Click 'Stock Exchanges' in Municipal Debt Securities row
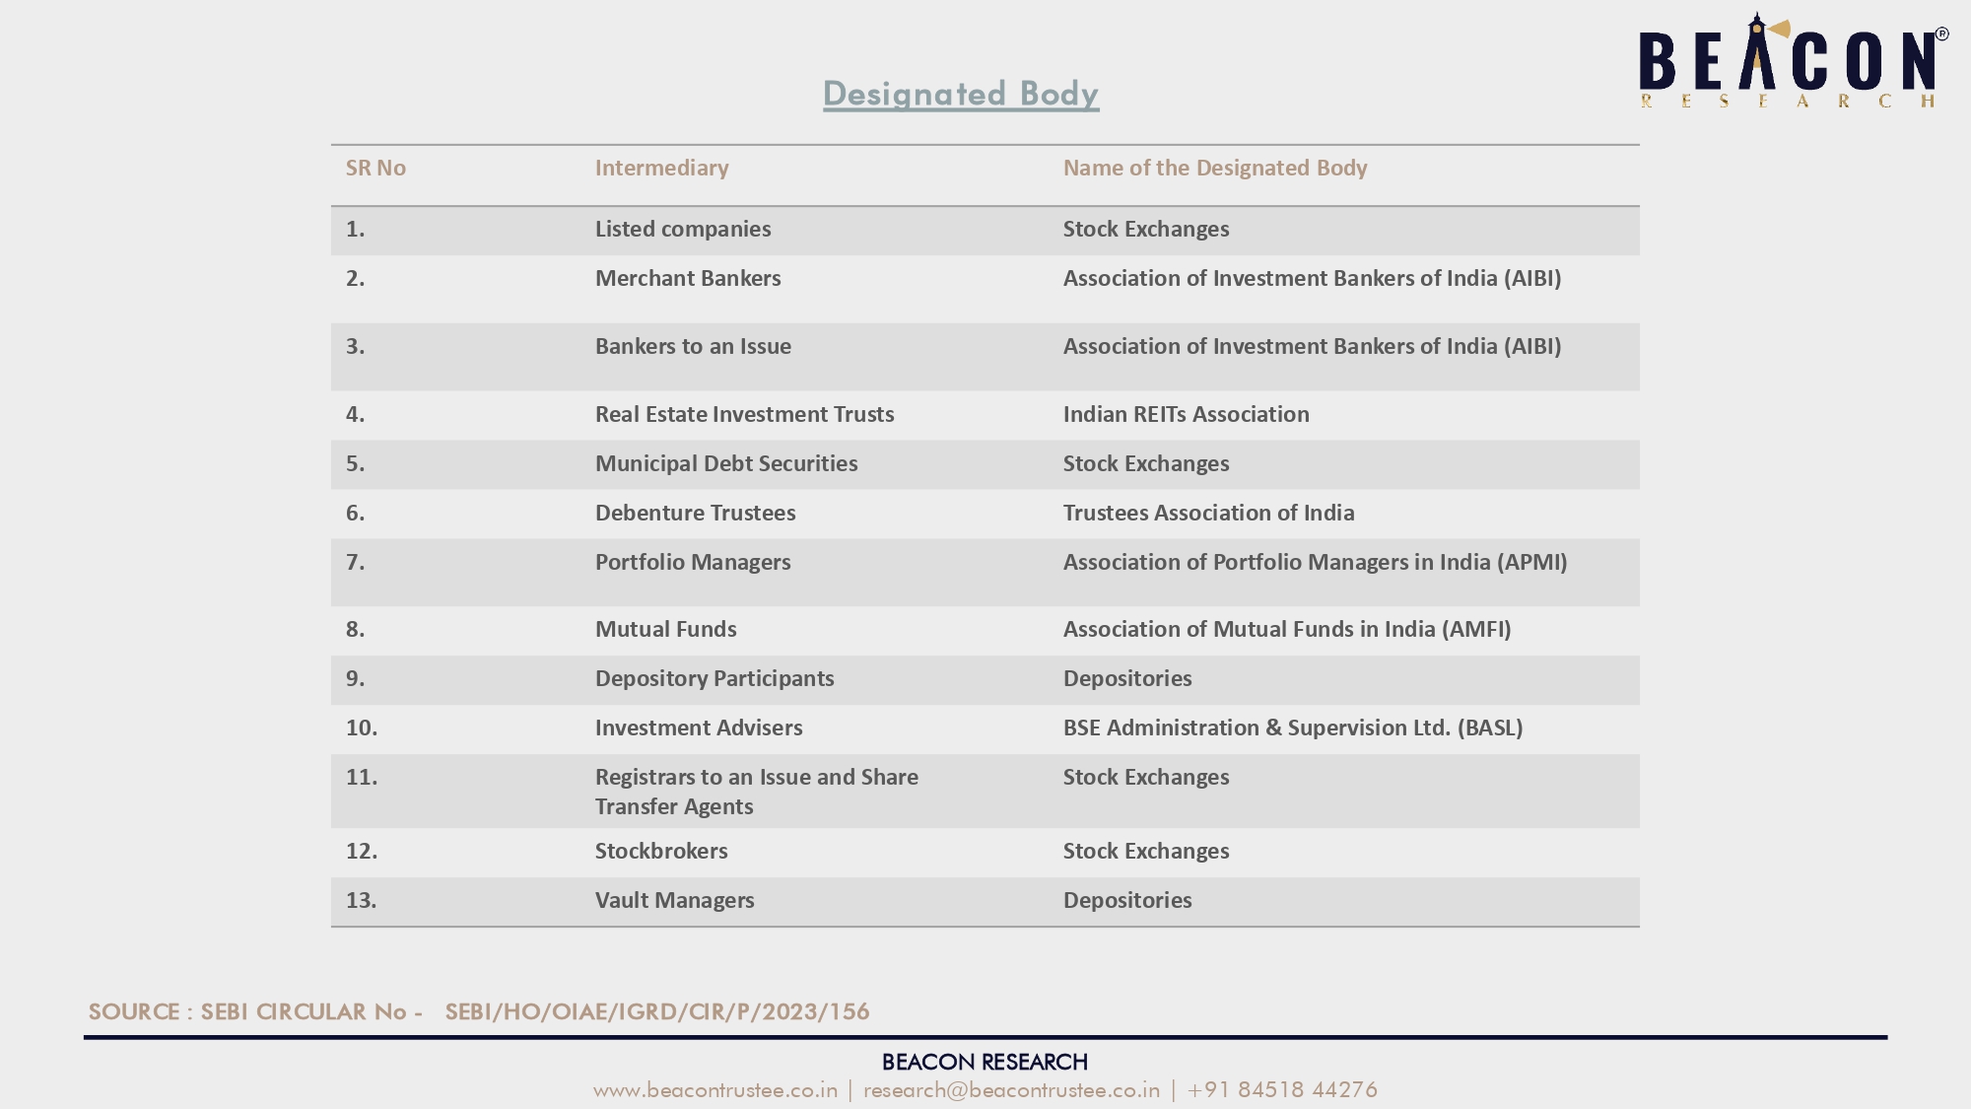The width and height of the screenshot is (1971, 1109). pos(1146,463)
